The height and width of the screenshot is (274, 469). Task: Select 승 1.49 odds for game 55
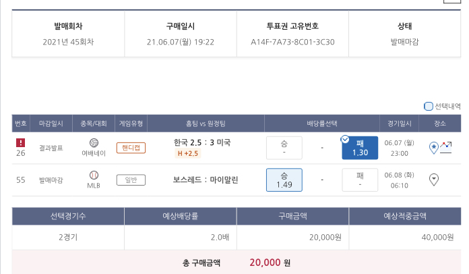point(284,180)
